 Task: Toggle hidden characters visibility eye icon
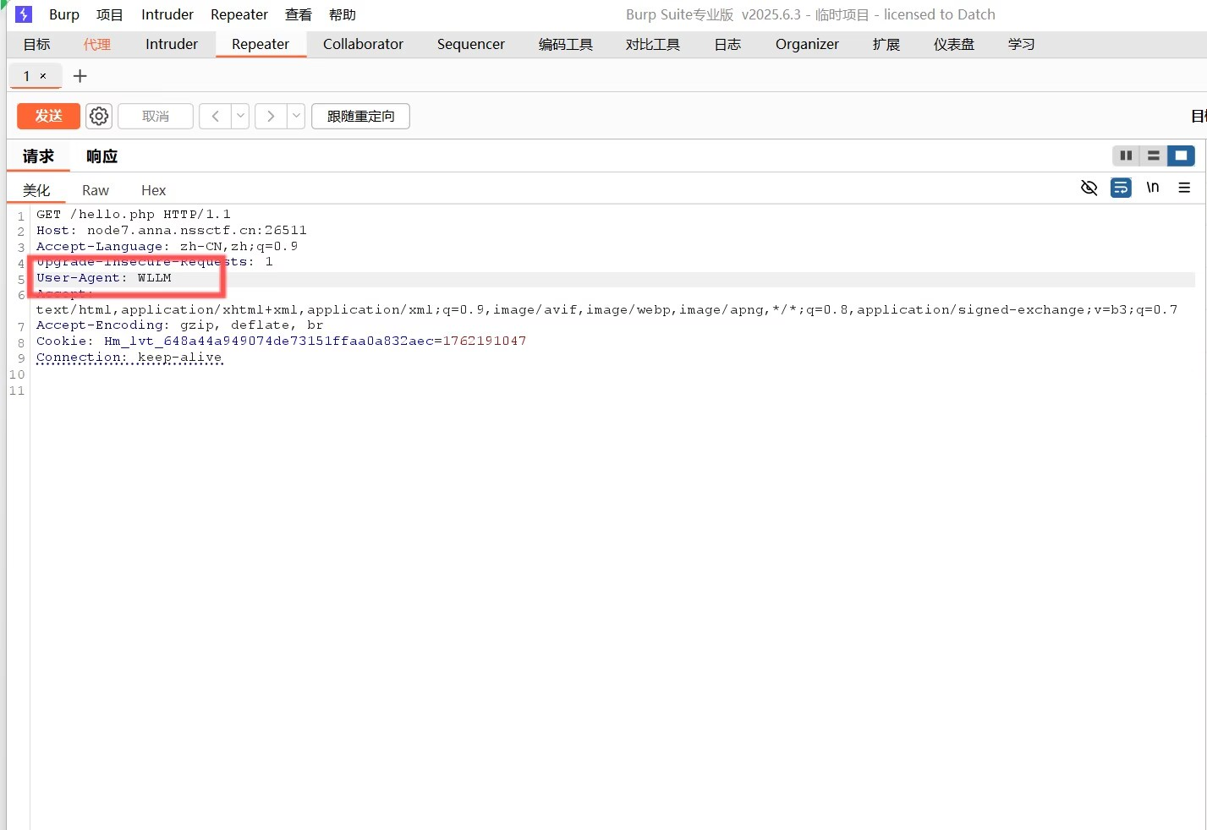point(1089,188)
